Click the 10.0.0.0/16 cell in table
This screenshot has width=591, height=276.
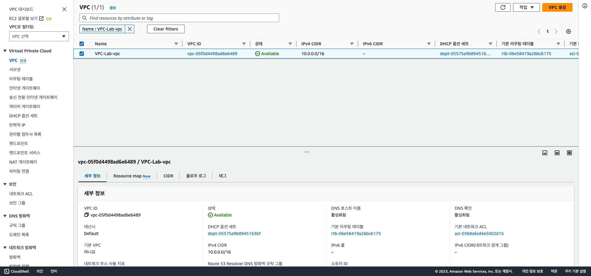pyautogui.click(x=313, y=54)
